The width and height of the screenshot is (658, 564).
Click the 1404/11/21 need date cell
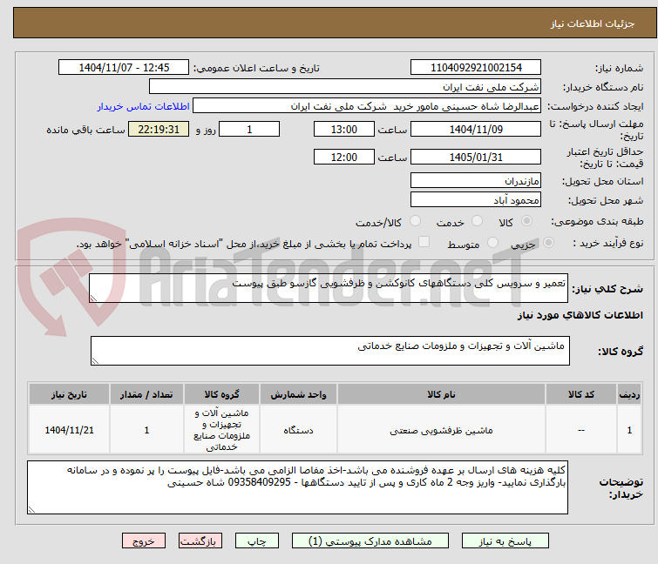tap(69, 430)
